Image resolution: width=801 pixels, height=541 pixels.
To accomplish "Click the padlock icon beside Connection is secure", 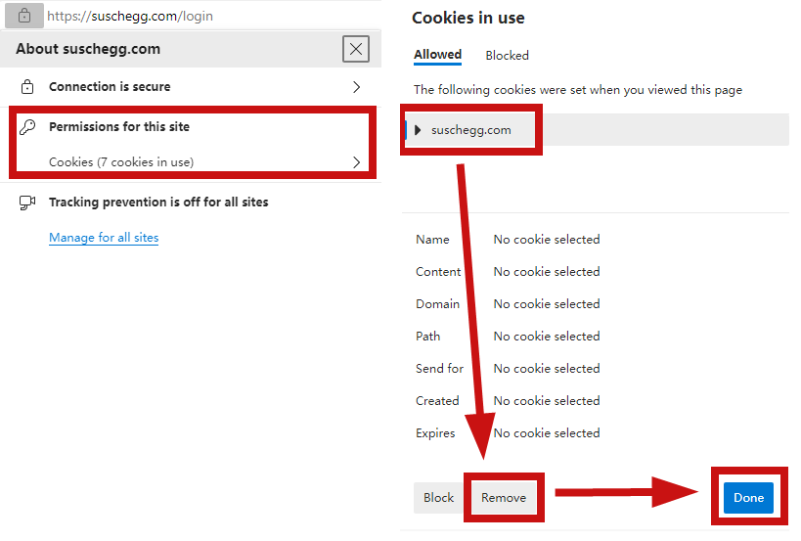I will coord(27,87).
